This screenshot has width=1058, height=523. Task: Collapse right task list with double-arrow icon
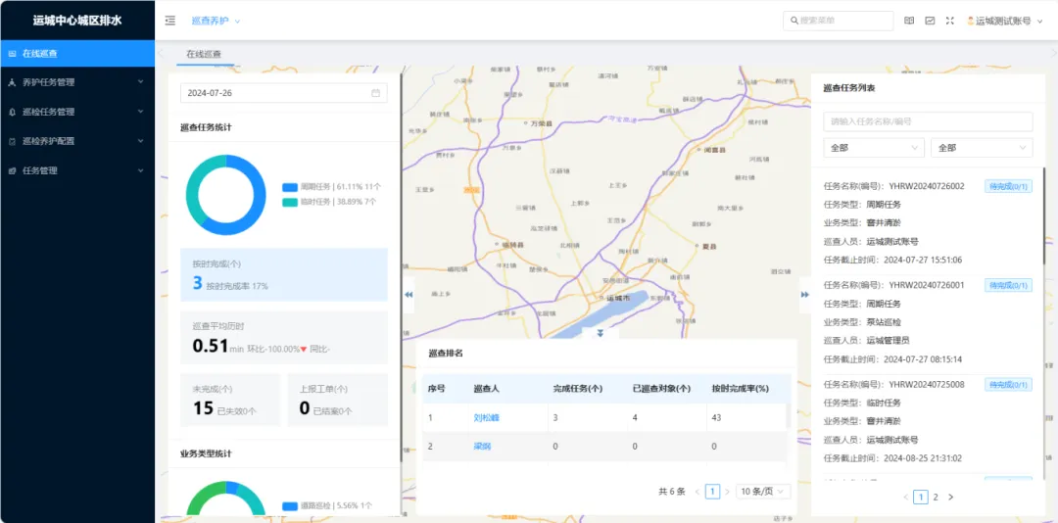point(805,295)
